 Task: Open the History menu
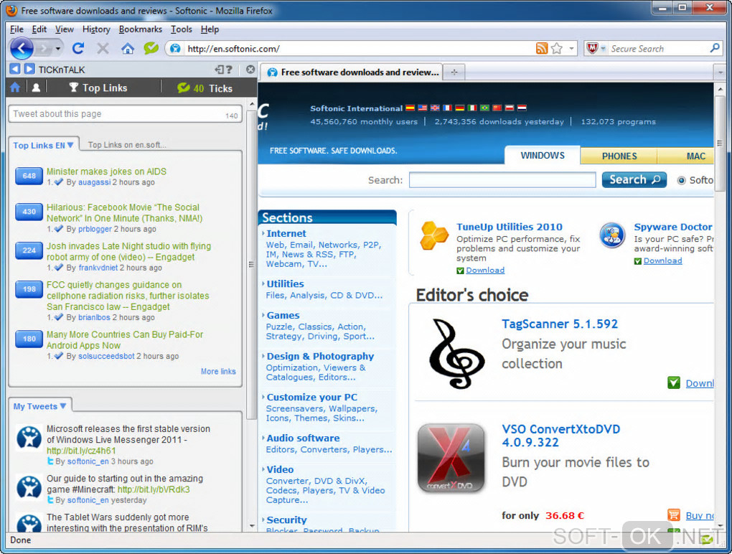click(x=96, y=29)
